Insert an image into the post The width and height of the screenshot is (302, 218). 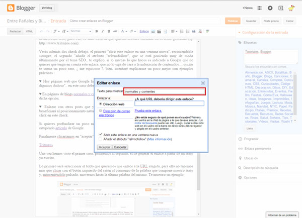click(x=153, y=31)
